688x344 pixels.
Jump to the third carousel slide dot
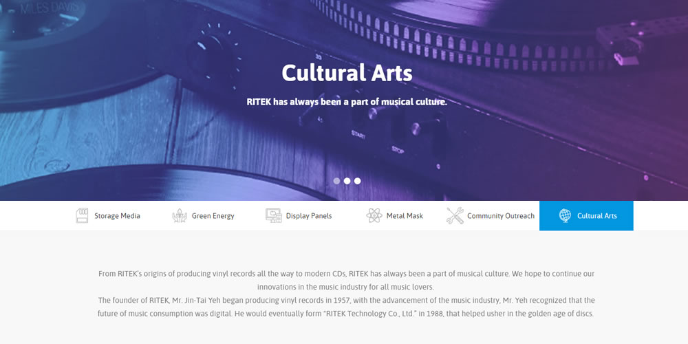tap(358, 181)
